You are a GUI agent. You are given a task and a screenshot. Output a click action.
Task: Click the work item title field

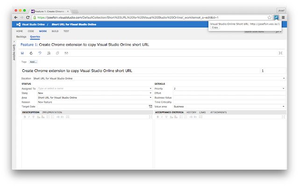click(x=141, y=71)
